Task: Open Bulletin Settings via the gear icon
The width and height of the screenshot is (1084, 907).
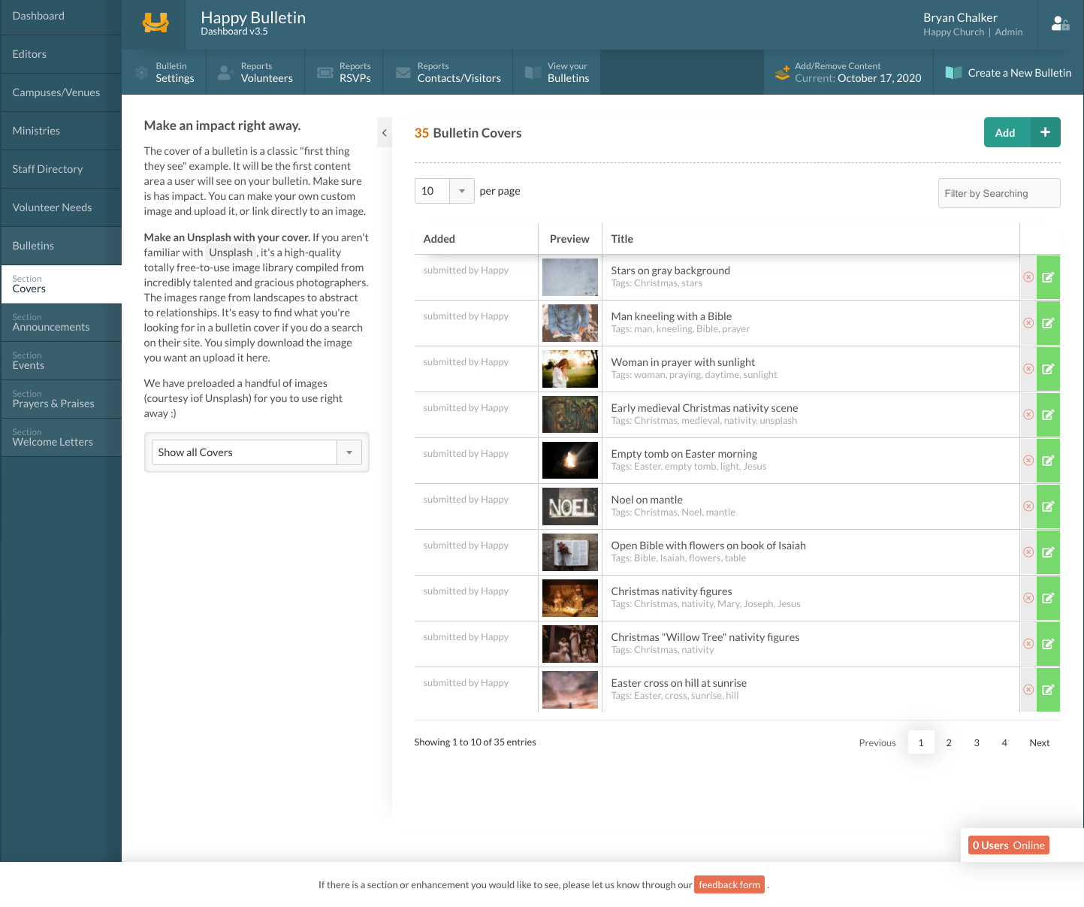Action: pos(141,72)
